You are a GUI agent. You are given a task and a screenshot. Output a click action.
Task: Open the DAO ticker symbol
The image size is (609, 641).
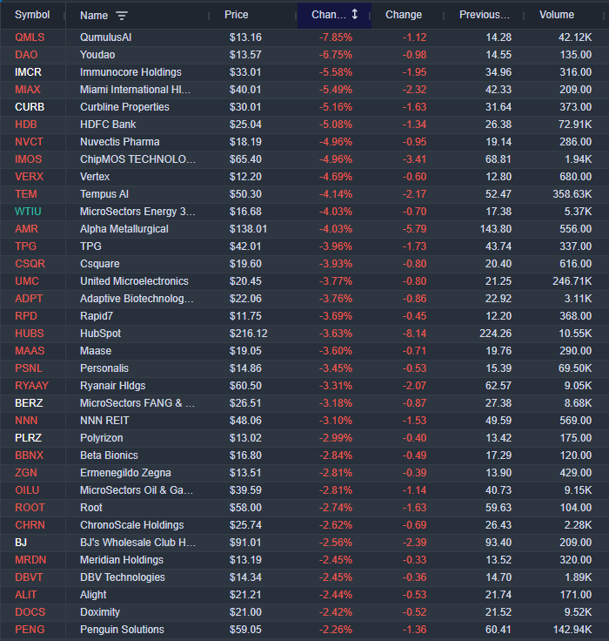(x=26, y=55)
